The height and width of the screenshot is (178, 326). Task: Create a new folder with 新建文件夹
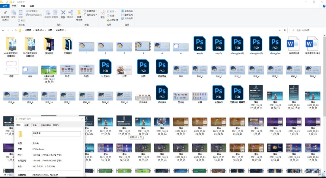(79, 14)
